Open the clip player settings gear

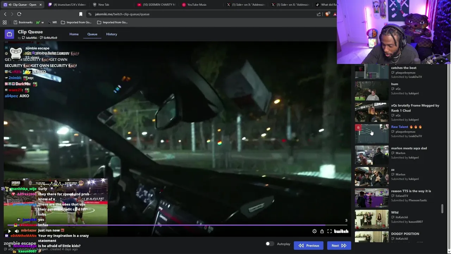coord(314,231)
